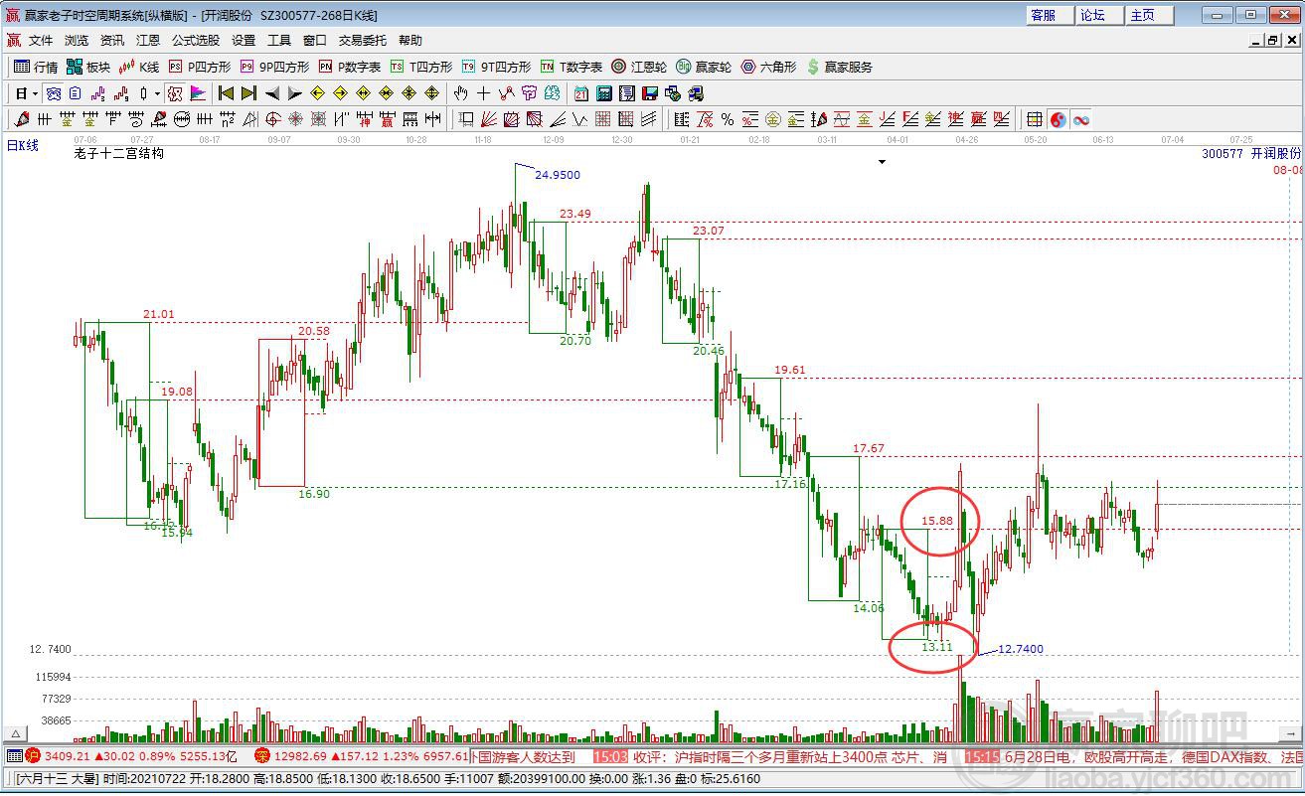Click the red floppy disk save icon
The image size is (1305, 796).
tap(650, 93)
